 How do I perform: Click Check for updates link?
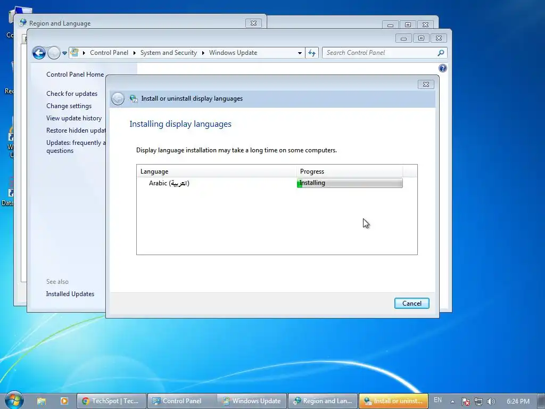[72, 94]
